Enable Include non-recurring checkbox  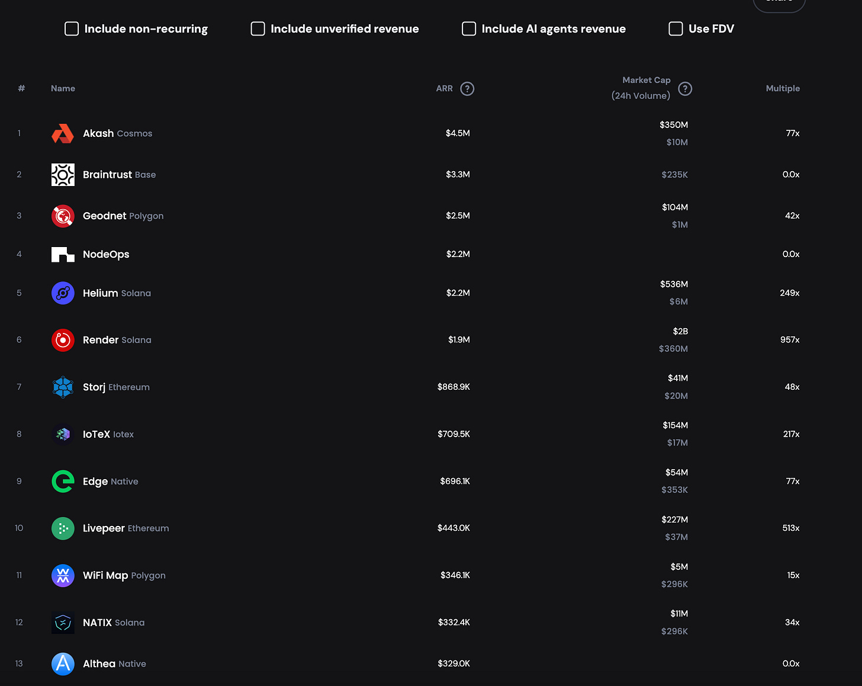click(x=72, y=29)
